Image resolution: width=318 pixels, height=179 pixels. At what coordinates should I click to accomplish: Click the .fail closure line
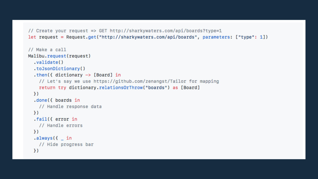[x=55, y=119]
